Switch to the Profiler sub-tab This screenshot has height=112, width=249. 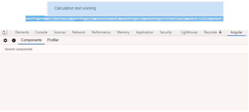(x=53, y=40)
